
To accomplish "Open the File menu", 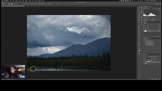I will pyautogui.click(x=10, y=1).
